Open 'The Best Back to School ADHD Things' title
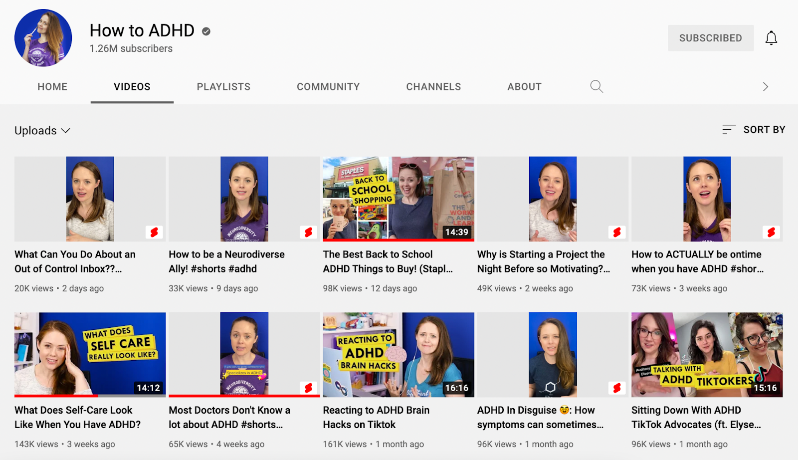This screenshot has height=460, width=798. 388,261
